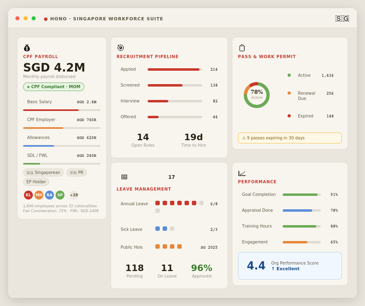Open the 9 passes expiring alert
The width and height of the screenshot is (365, 306).
click(x=290, y=138)
